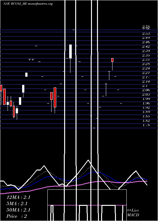
Task: Click the 12MA : 2.1 legend entry
Action: click(18, 197)
